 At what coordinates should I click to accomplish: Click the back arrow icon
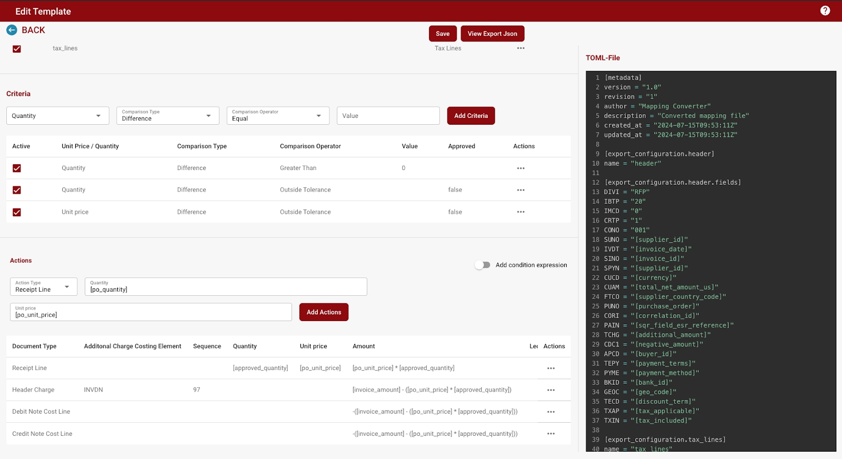pyautogui.click(x=12, y=30)
